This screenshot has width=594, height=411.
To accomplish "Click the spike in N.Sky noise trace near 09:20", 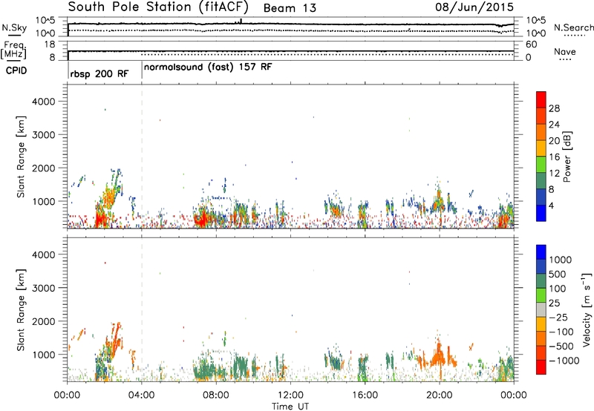I will click(241, 21).
